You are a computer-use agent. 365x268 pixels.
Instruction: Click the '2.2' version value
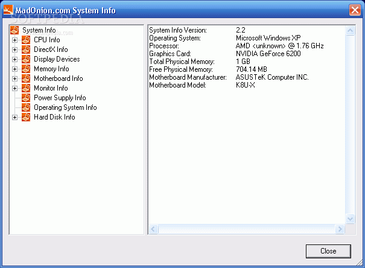pyautogui.click(x=241, y=30)
